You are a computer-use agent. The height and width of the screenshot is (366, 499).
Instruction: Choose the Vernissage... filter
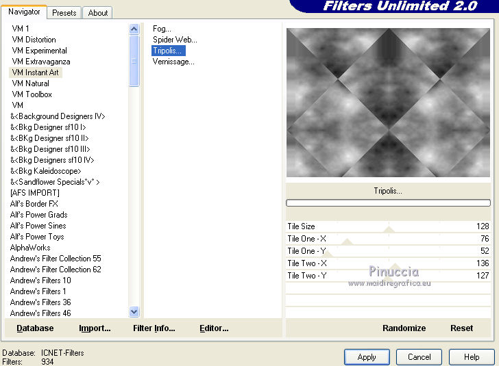tap(173, 62)
